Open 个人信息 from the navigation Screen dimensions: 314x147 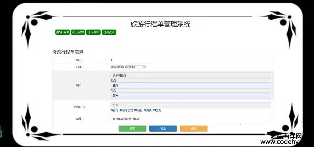pyautogui.click(x=93, y=32)
